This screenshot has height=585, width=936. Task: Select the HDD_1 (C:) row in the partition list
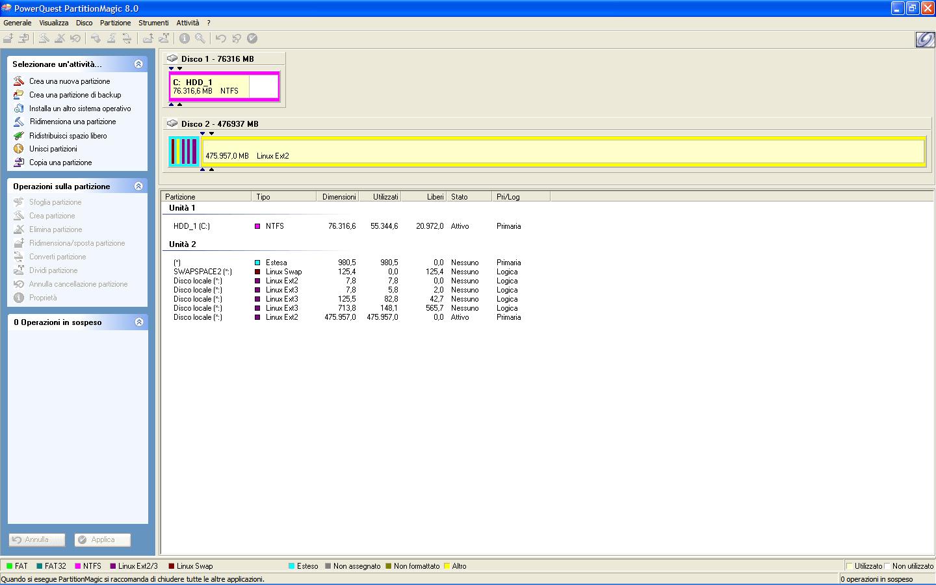tap(347, 226)
